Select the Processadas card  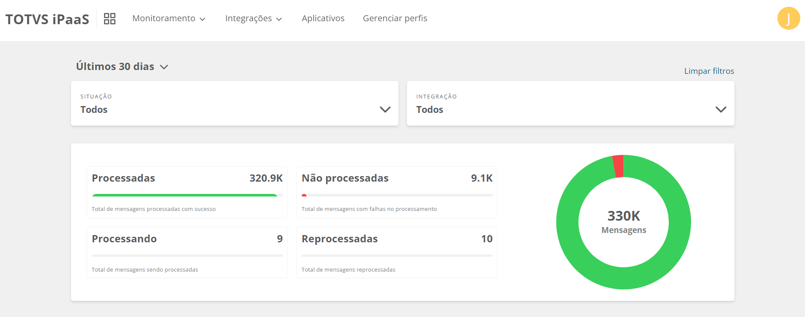(187, 192)
